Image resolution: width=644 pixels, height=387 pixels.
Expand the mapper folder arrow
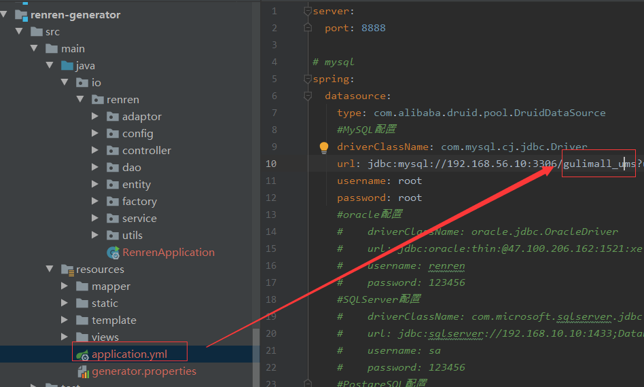[65, 286]
